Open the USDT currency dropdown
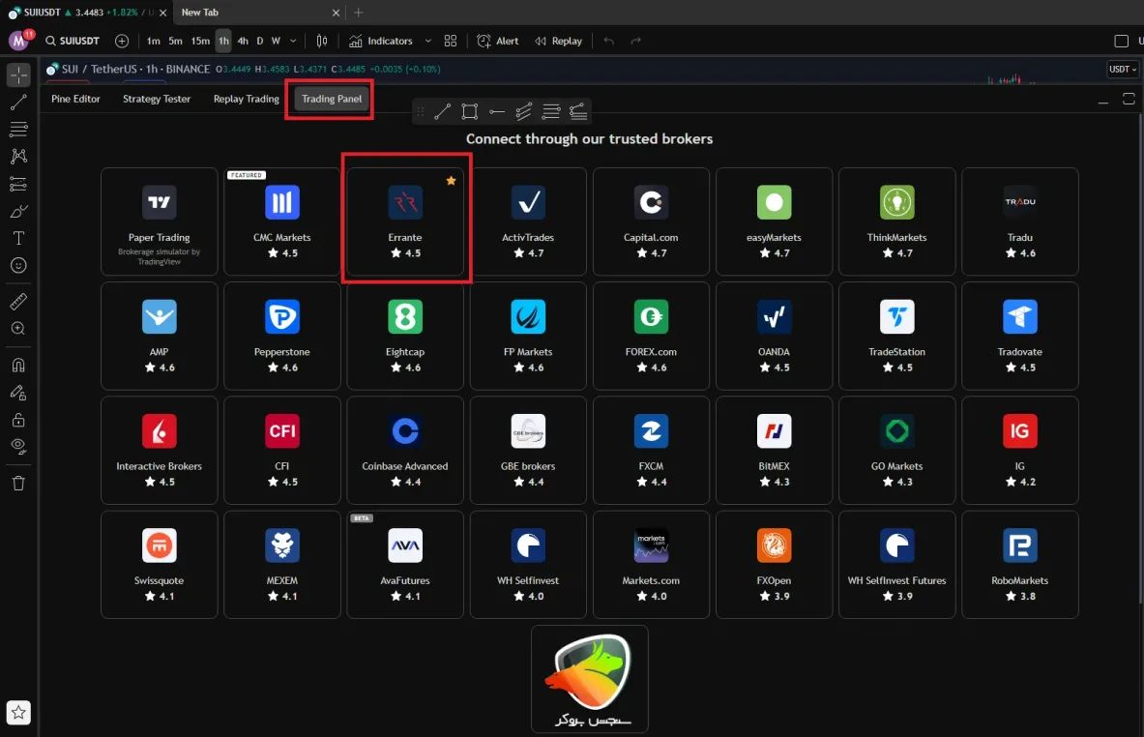 pos(1122,70)
